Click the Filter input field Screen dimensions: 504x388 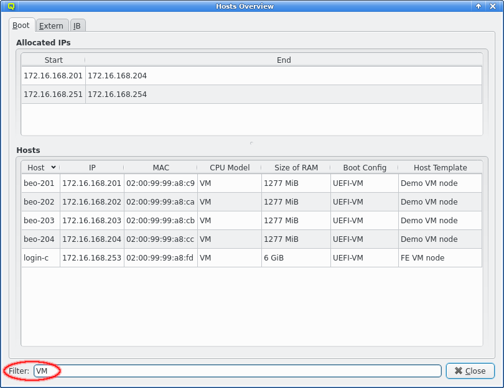pos(236,371)
